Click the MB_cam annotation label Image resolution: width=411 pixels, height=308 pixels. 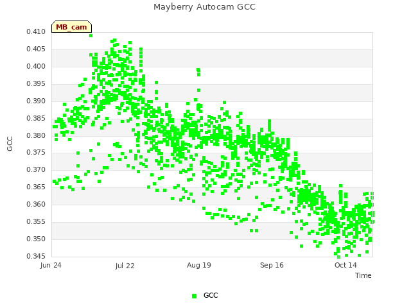pos(71,27)
